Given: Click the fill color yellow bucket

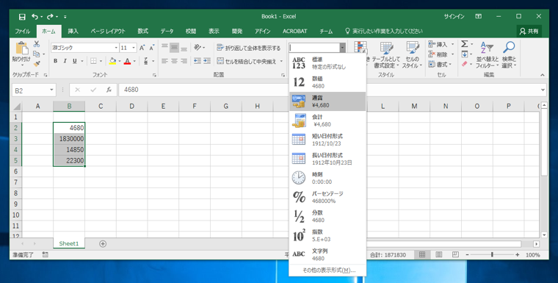Looking at the screenshot, I should pos(112,61).
